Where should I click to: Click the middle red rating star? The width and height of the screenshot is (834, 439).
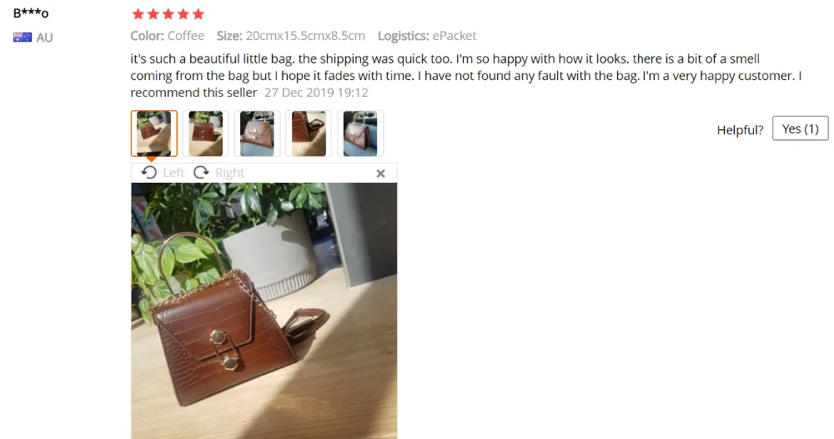tap(168, 14)
